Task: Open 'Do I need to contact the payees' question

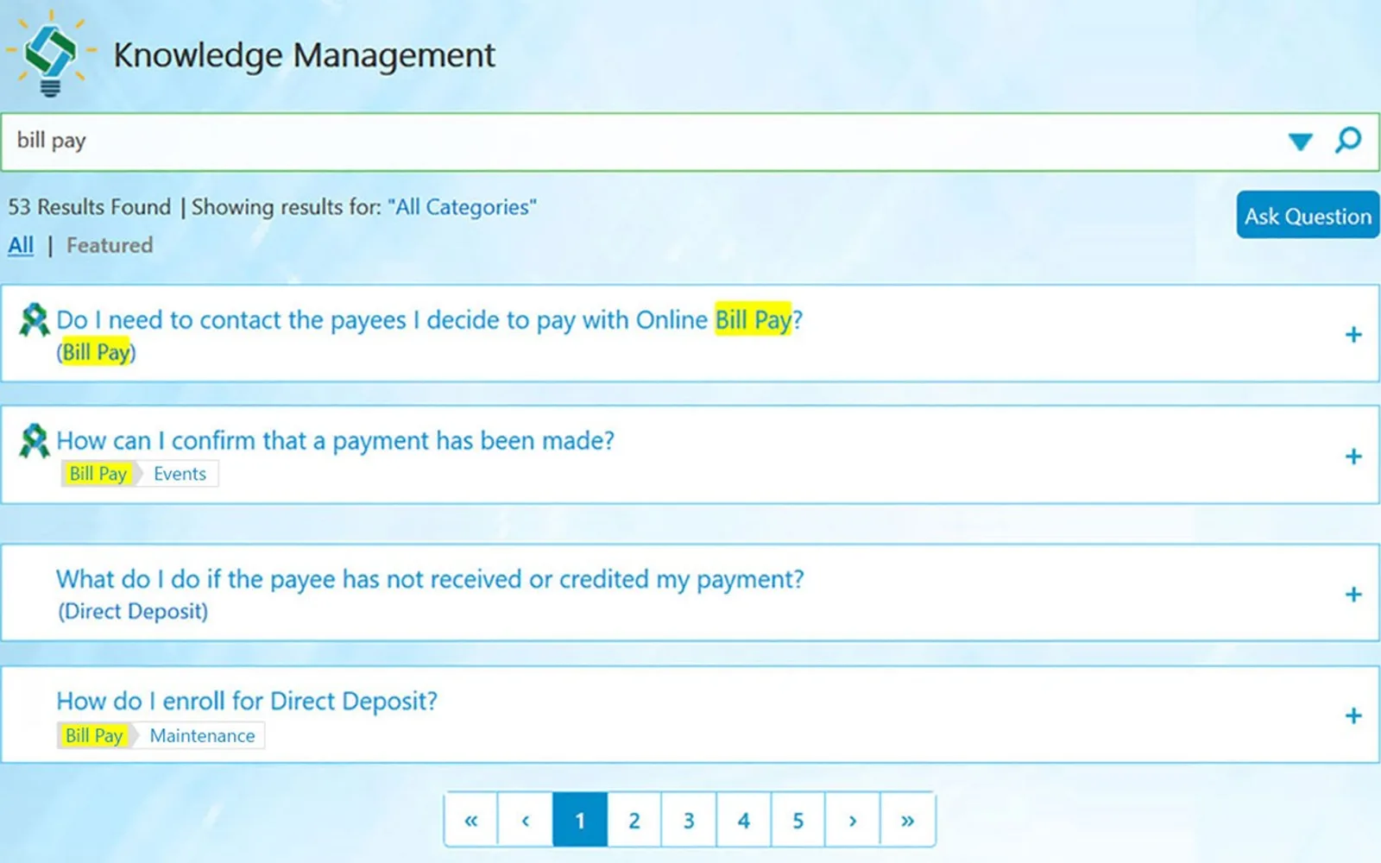Action: [429, 320]
